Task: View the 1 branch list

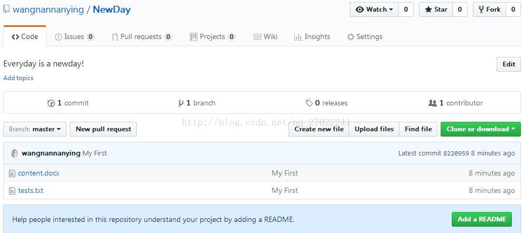Action: tap(197, 103)
